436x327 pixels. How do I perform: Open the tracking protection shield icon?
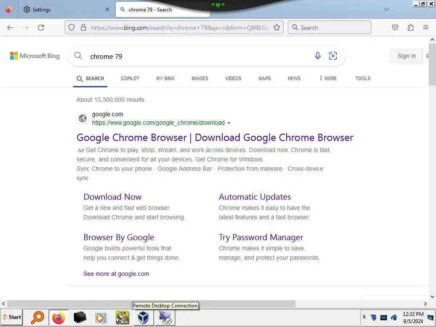click(72, 28)
